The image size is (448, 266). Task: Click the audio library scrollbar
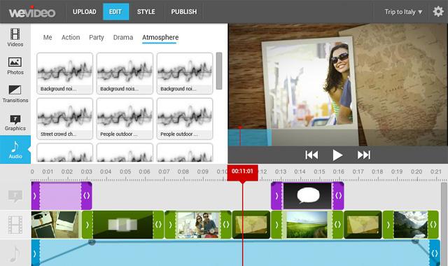pyautogui.click(x=219, y=71)
